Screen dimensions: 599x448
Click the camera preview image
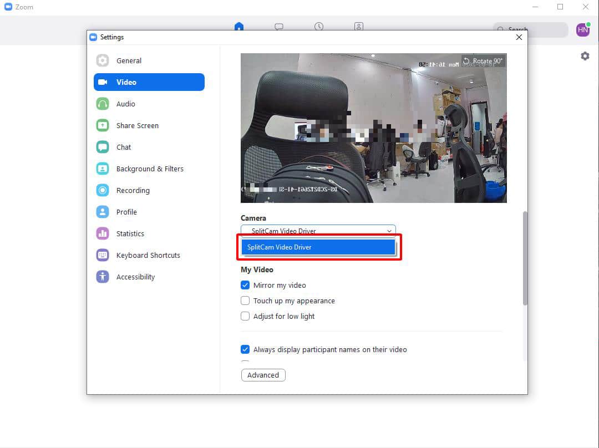pyautogui.click(x=374, y=128)
